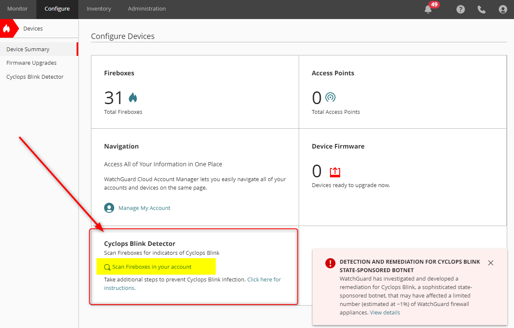
Task: Open the phone support icon
Action: point(481,9)
